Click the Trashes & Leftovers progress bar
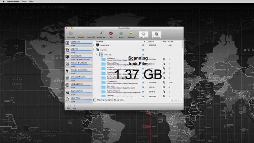Viewport: 254px width, 143px height. 81,65
